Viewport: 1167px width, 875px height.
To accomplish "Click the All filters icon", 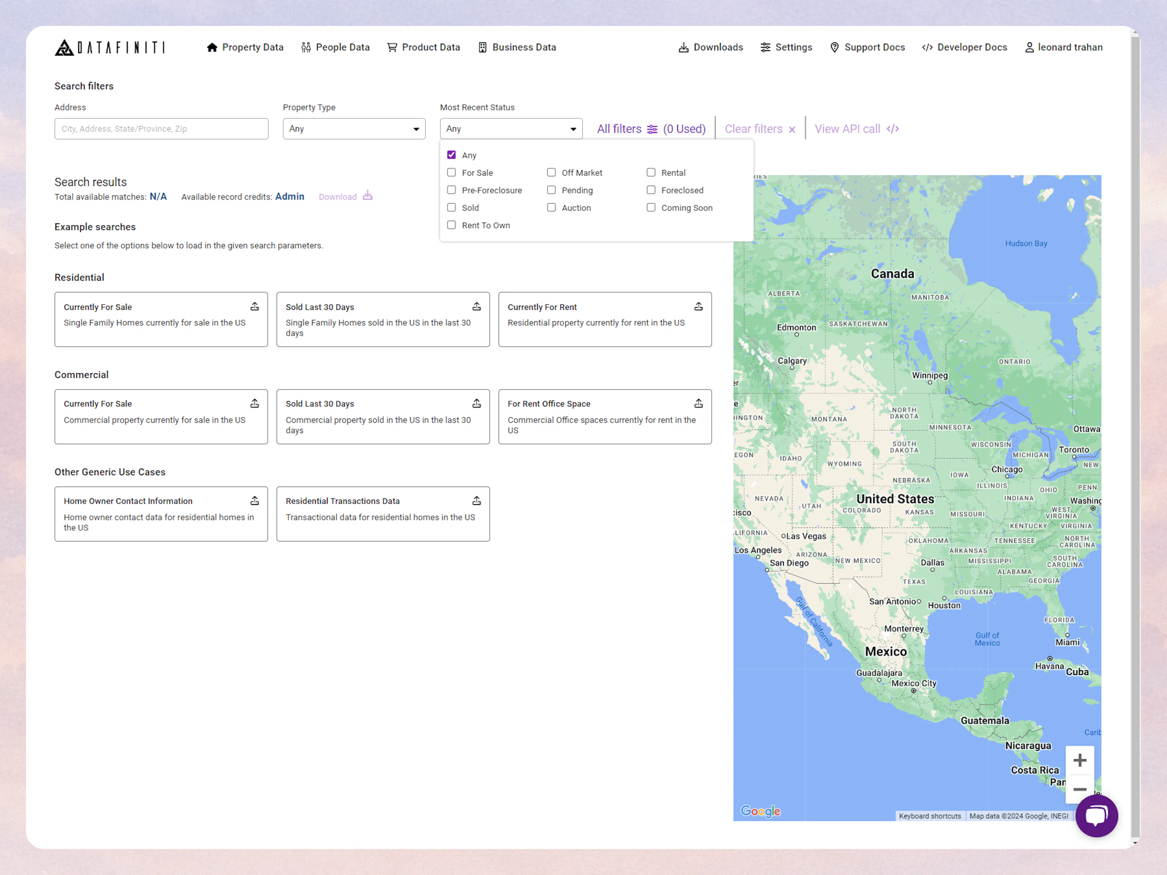I will [652, 128].
